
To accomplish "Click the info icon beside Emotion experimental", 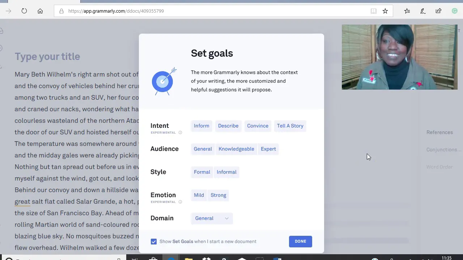I will pos(180,202).
